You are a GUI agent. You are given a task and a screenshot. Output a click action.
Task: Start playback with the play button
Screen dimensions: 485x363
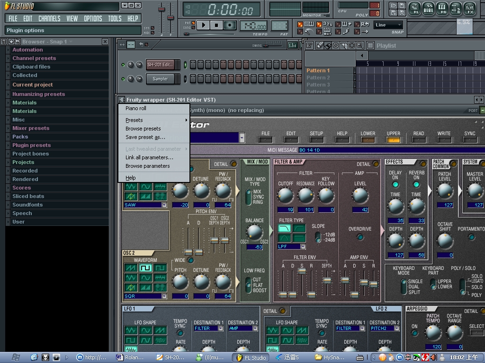[x=203, y=26]
